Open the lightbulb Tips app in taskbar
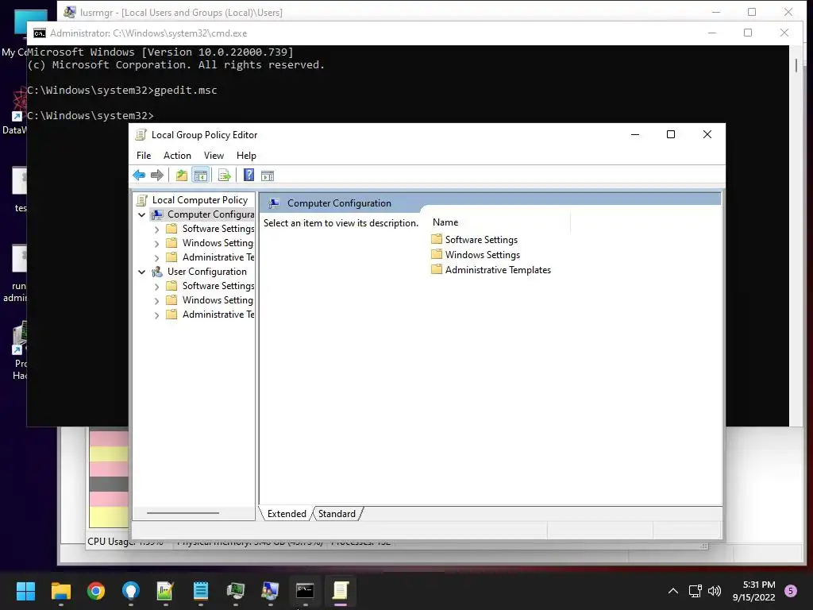Image resolution: width=813 pixels, height=610 pixels. point(131,591)
